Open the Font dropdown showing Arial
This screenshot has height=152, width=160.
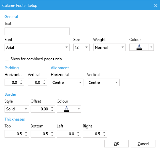(x=37, y=47)
